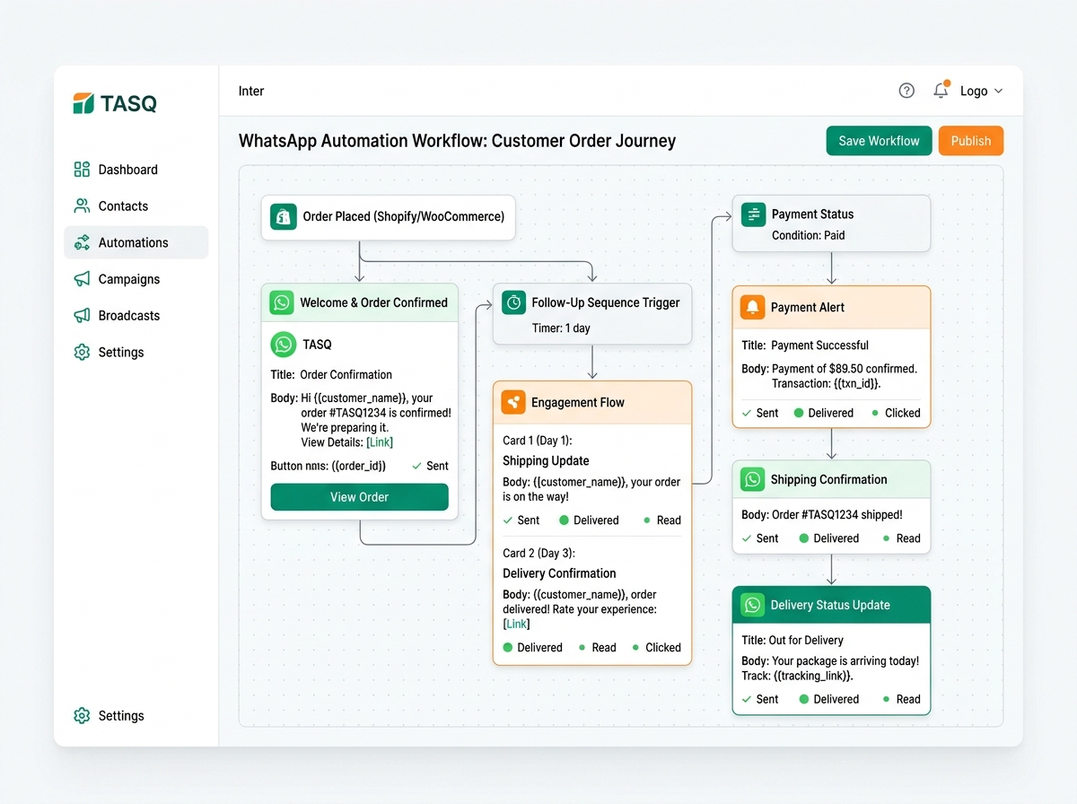Image resolution: width=1077 pixels, height=804 pixels.
Task: Click the 'Clicked' status in Delivery Confirmation card
Action: pyautogui.click(x=656, y=647)
